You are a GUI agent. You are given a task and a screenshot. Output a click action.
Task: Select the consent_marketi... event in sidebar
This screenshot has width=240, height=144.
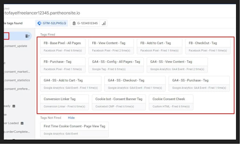[17, 71]
